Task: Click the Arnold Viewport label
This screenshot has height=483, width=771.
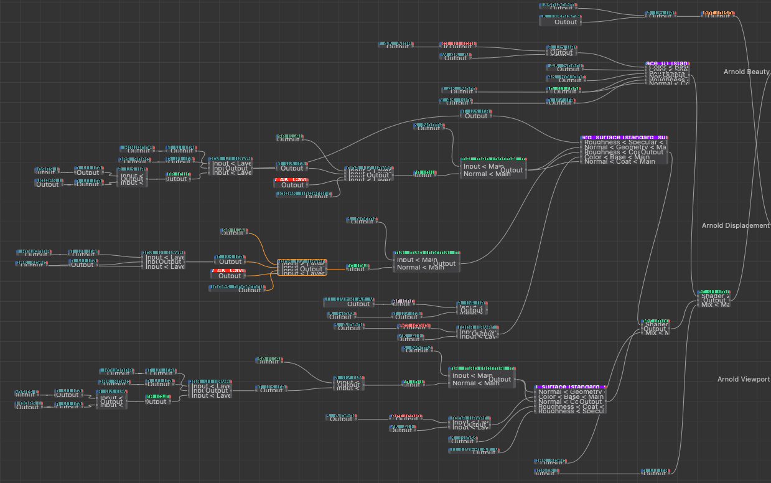Action: (744, 379)
